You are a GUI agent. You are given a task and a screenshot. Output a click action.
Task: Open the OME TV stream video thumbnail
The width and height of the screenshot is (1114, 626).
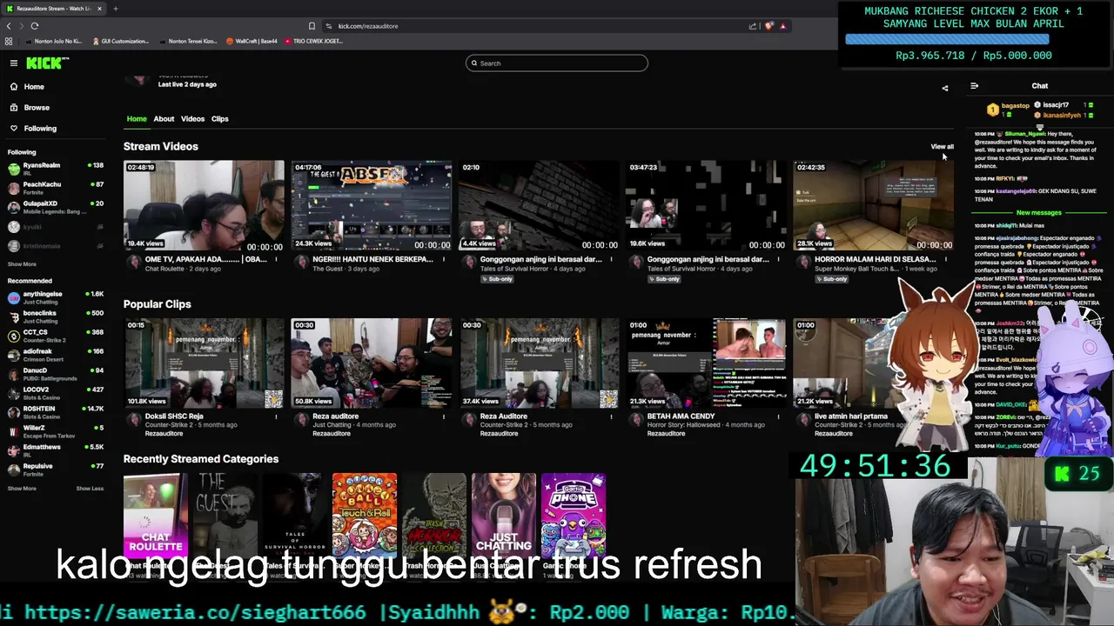tap(204, 206)
